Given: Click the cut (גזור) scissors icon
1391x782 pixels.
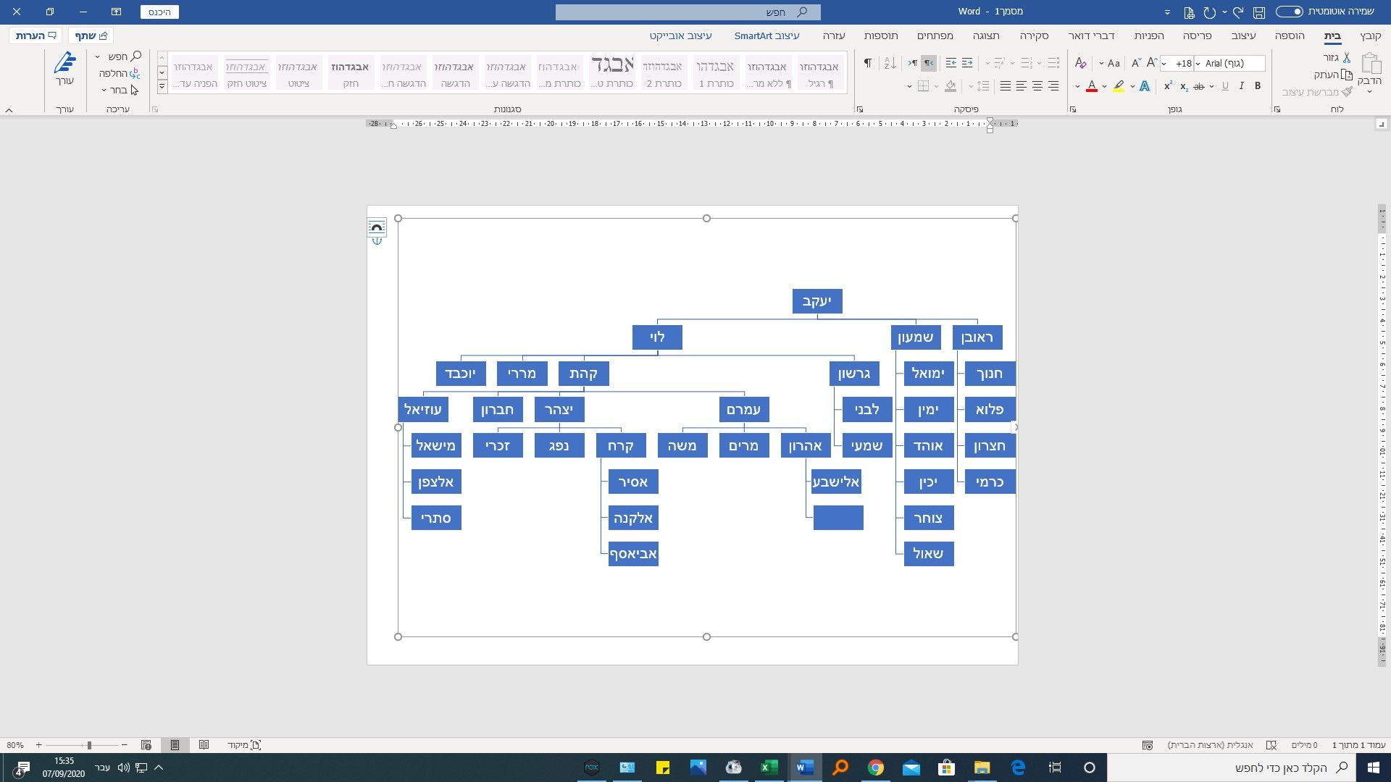Looking at the screenshot, I should coord(1346,57).
